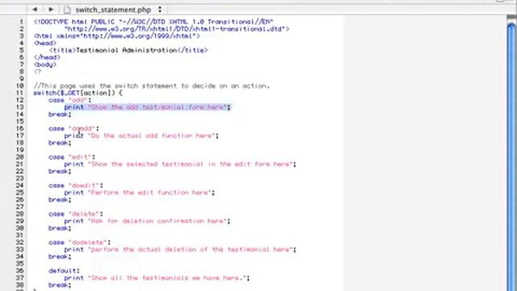Screen dimensions: 517x291
Task: Click "Show all the testimonials we have here." string
Action: [167, 278]
